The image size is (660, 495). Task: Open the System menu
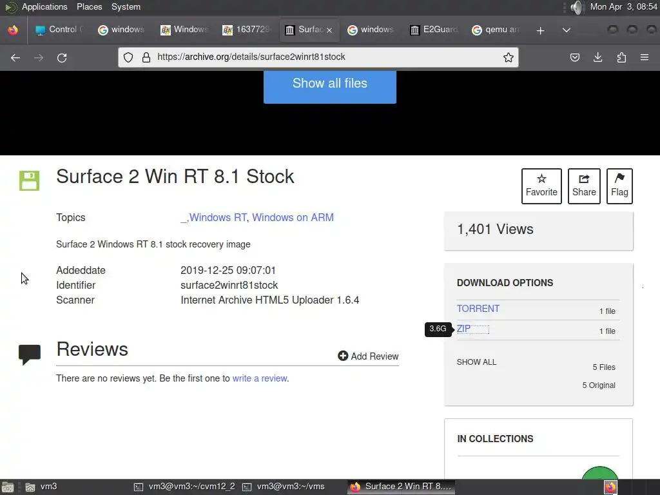[126, 6]
